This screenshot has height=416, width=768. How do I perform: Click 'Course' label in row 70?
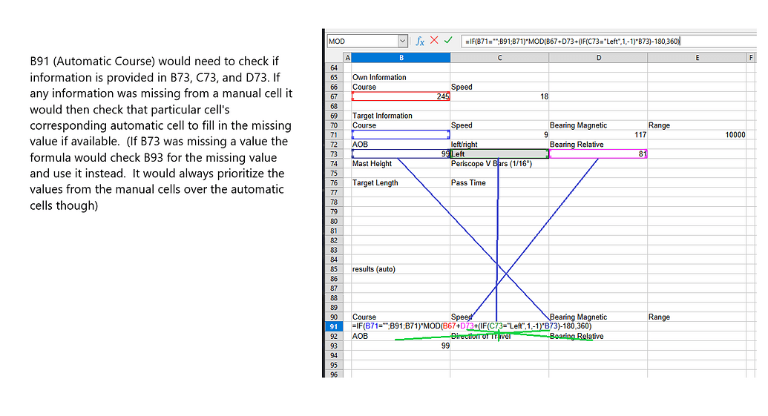point(364,125)
